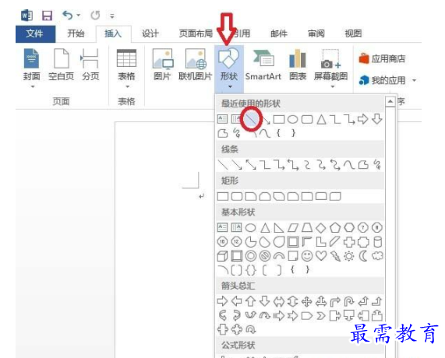Select the down arrow in recently used shapes
The width and height of the screenshot is (445, 358).
377,119
